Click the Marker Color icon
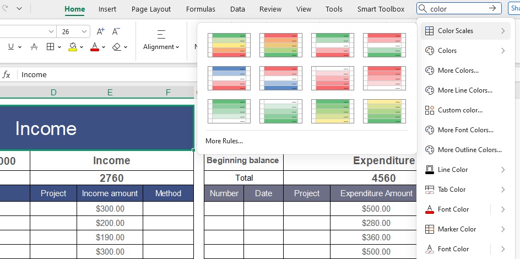Screen dimensions: 520x259 pos(430,229)
